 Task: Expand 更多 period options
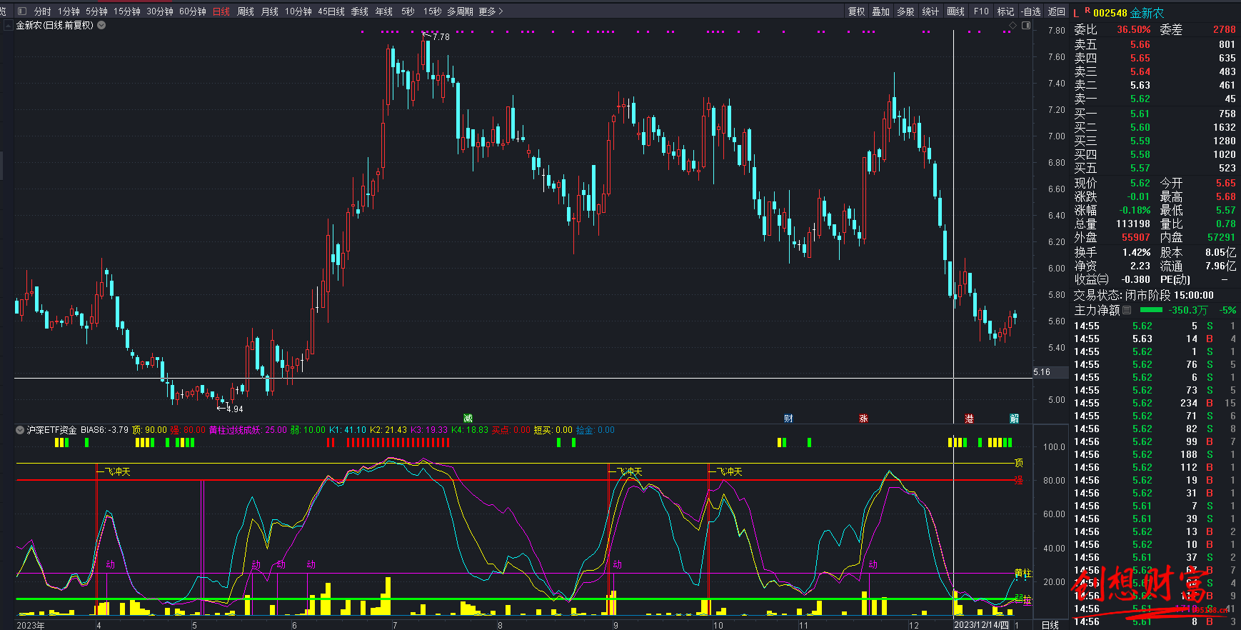point(491,11)
